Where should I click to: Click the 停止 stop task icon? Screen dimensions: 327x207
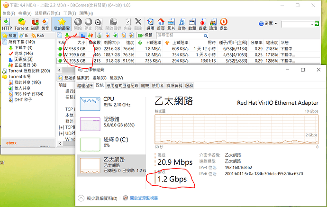click(88, 24)
